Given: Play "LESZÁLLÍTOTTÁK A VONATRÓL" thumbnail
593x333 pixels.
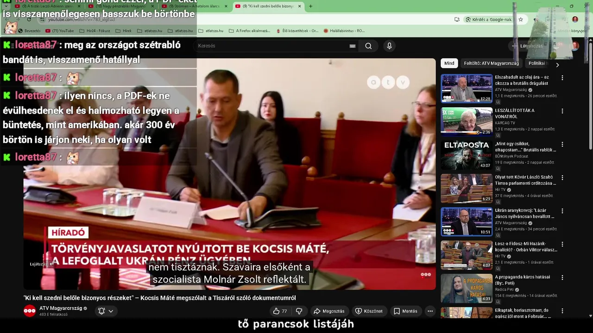Looking at the screenshot, I should [x=467, y=122].
